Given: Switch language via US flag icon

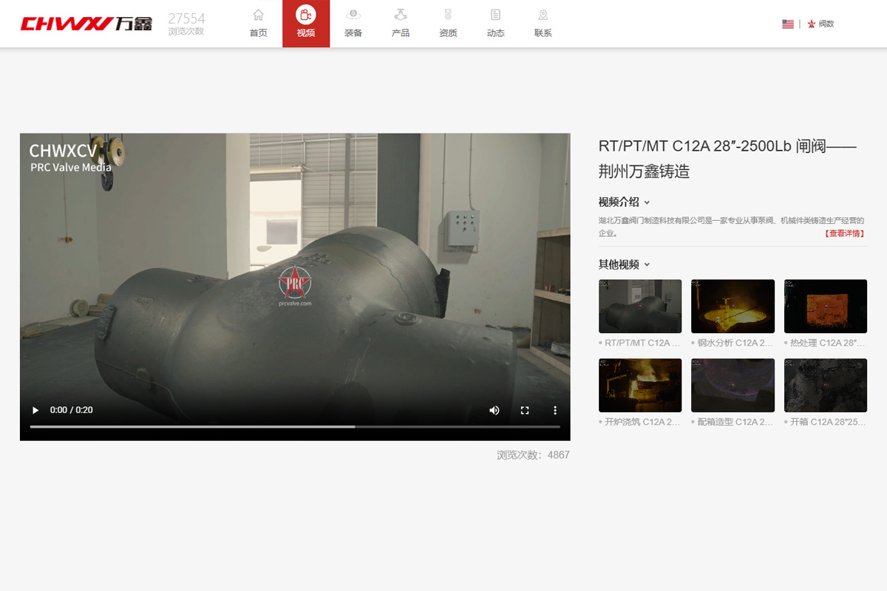Looking at the screenshot, I should (788, 24).
